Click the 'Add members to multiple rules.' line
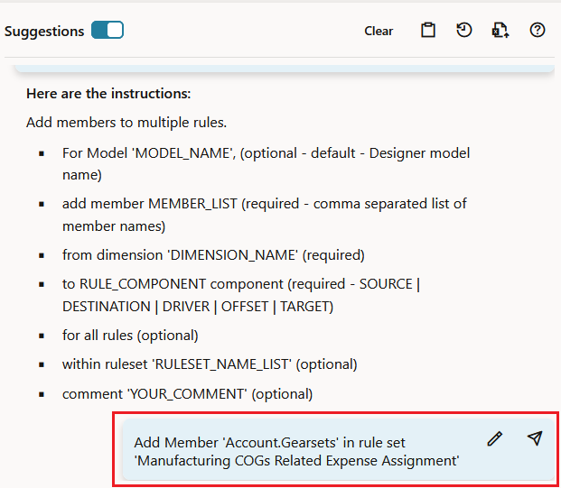 tap(126, 123)
